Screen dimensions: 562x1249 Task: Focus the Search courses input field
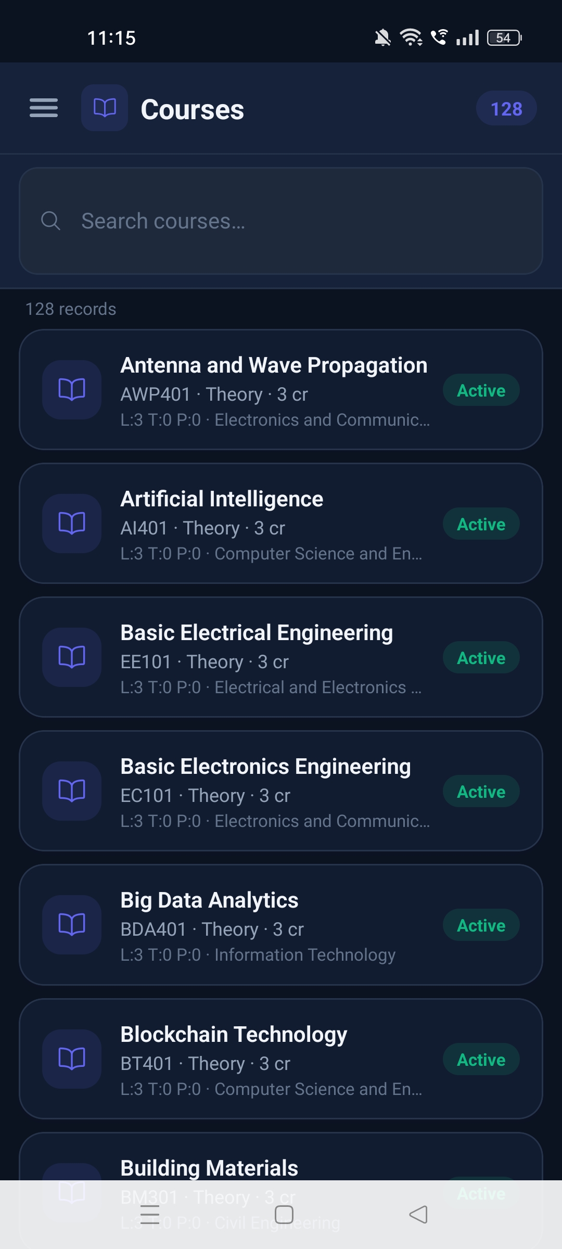pyautogui.click(x=281, y=221)
